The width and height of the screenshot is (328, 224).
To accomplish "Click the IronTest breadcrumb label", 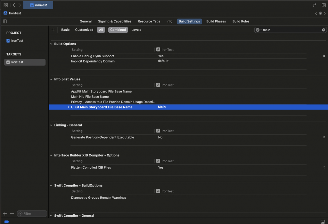I will tap(15, 13).
